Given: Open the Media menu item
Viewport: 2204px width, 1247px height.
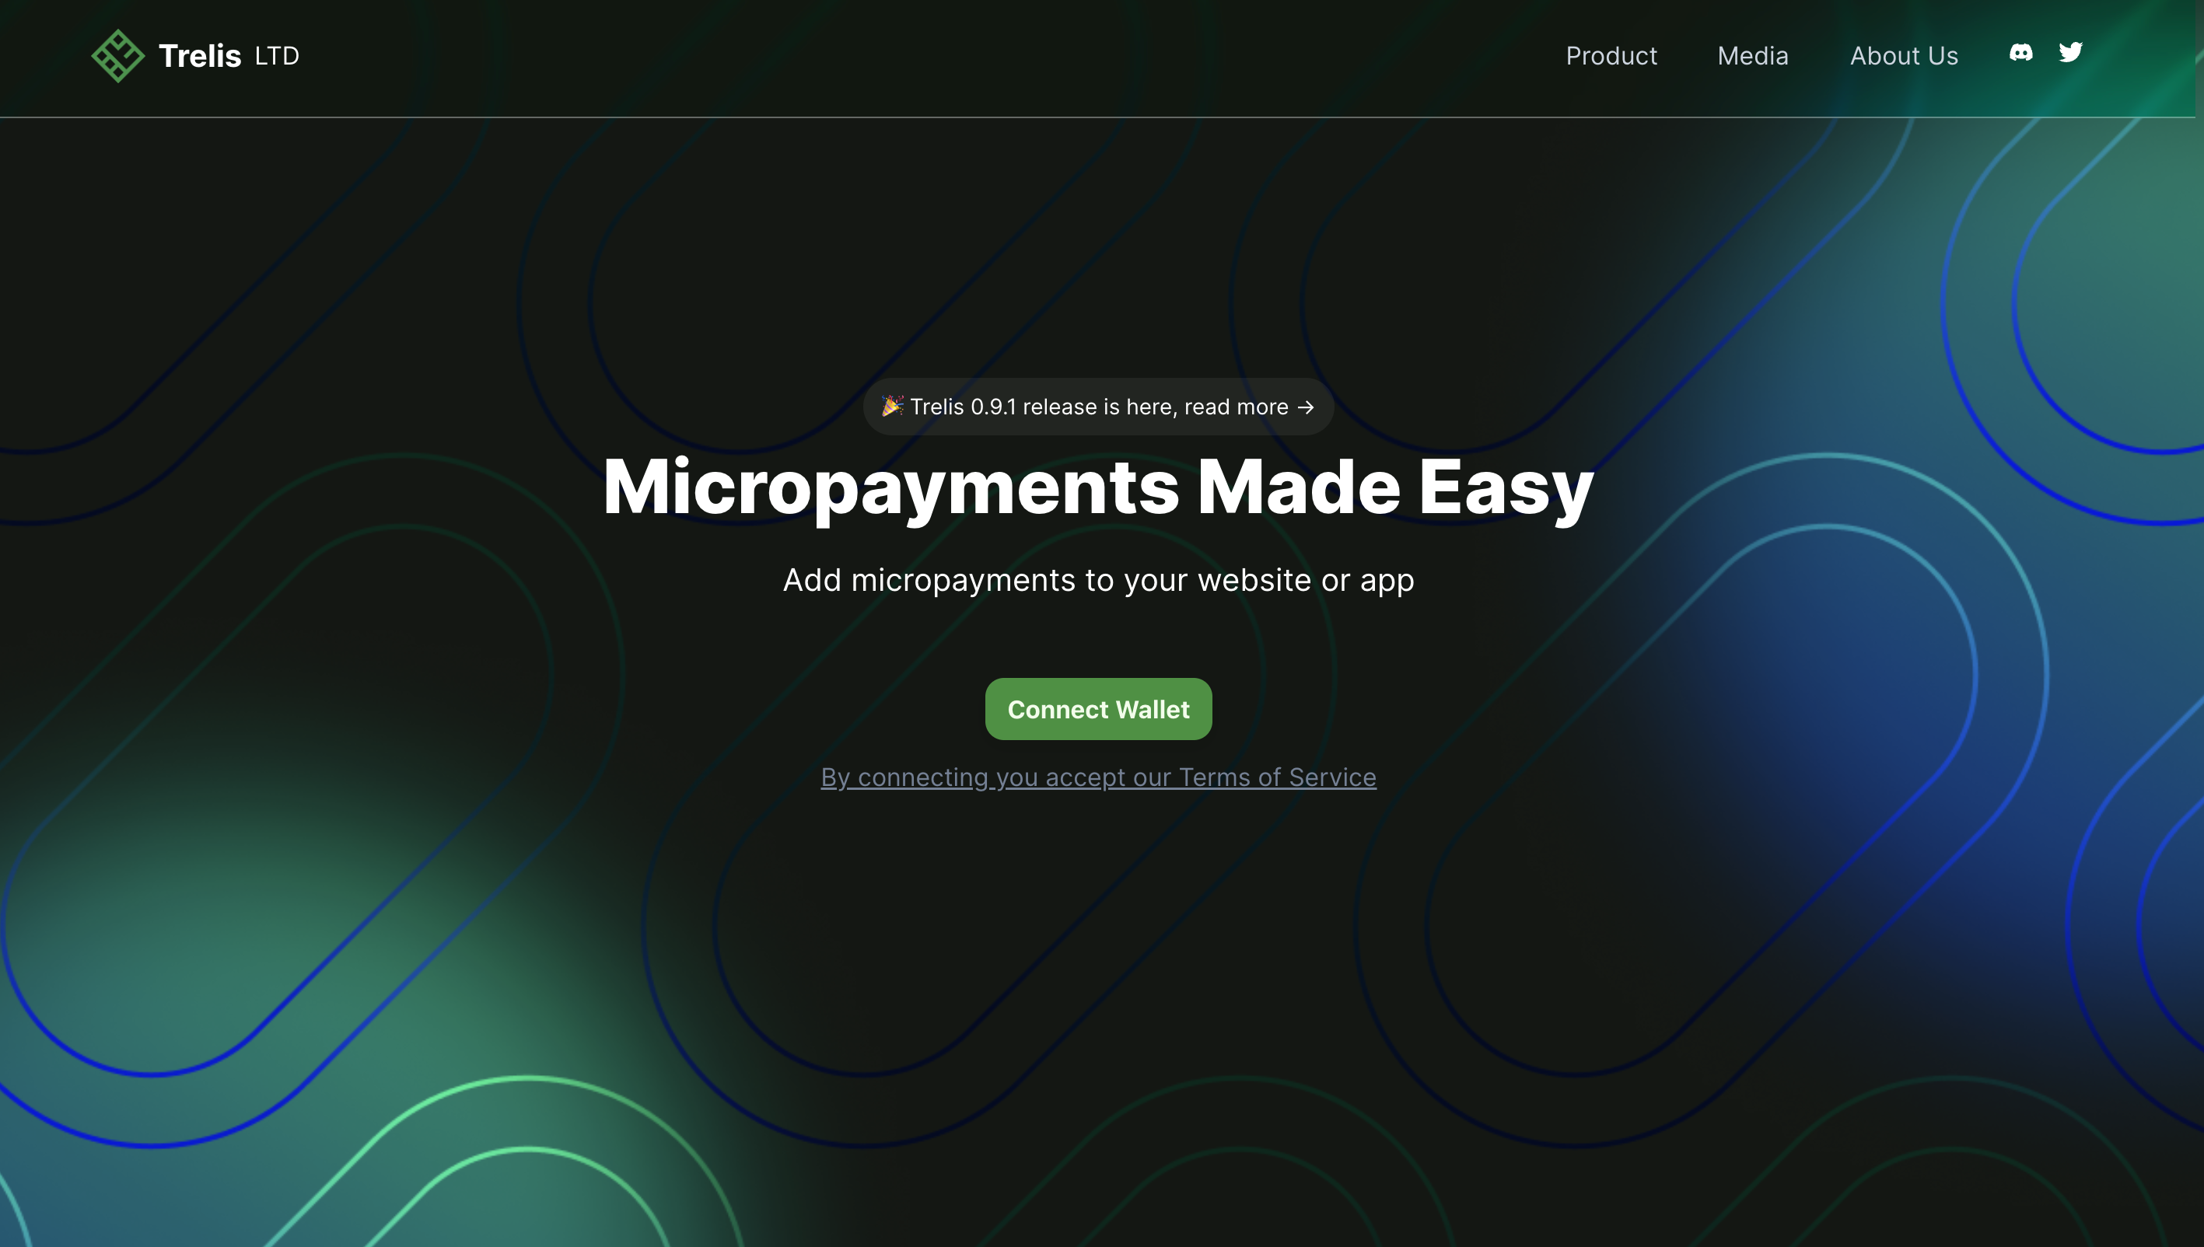Looking at the screenshot, I should pos(1753,57).
